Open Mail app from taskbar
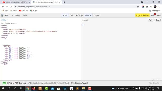Viewport: 162px width, 91px height. 52,88
